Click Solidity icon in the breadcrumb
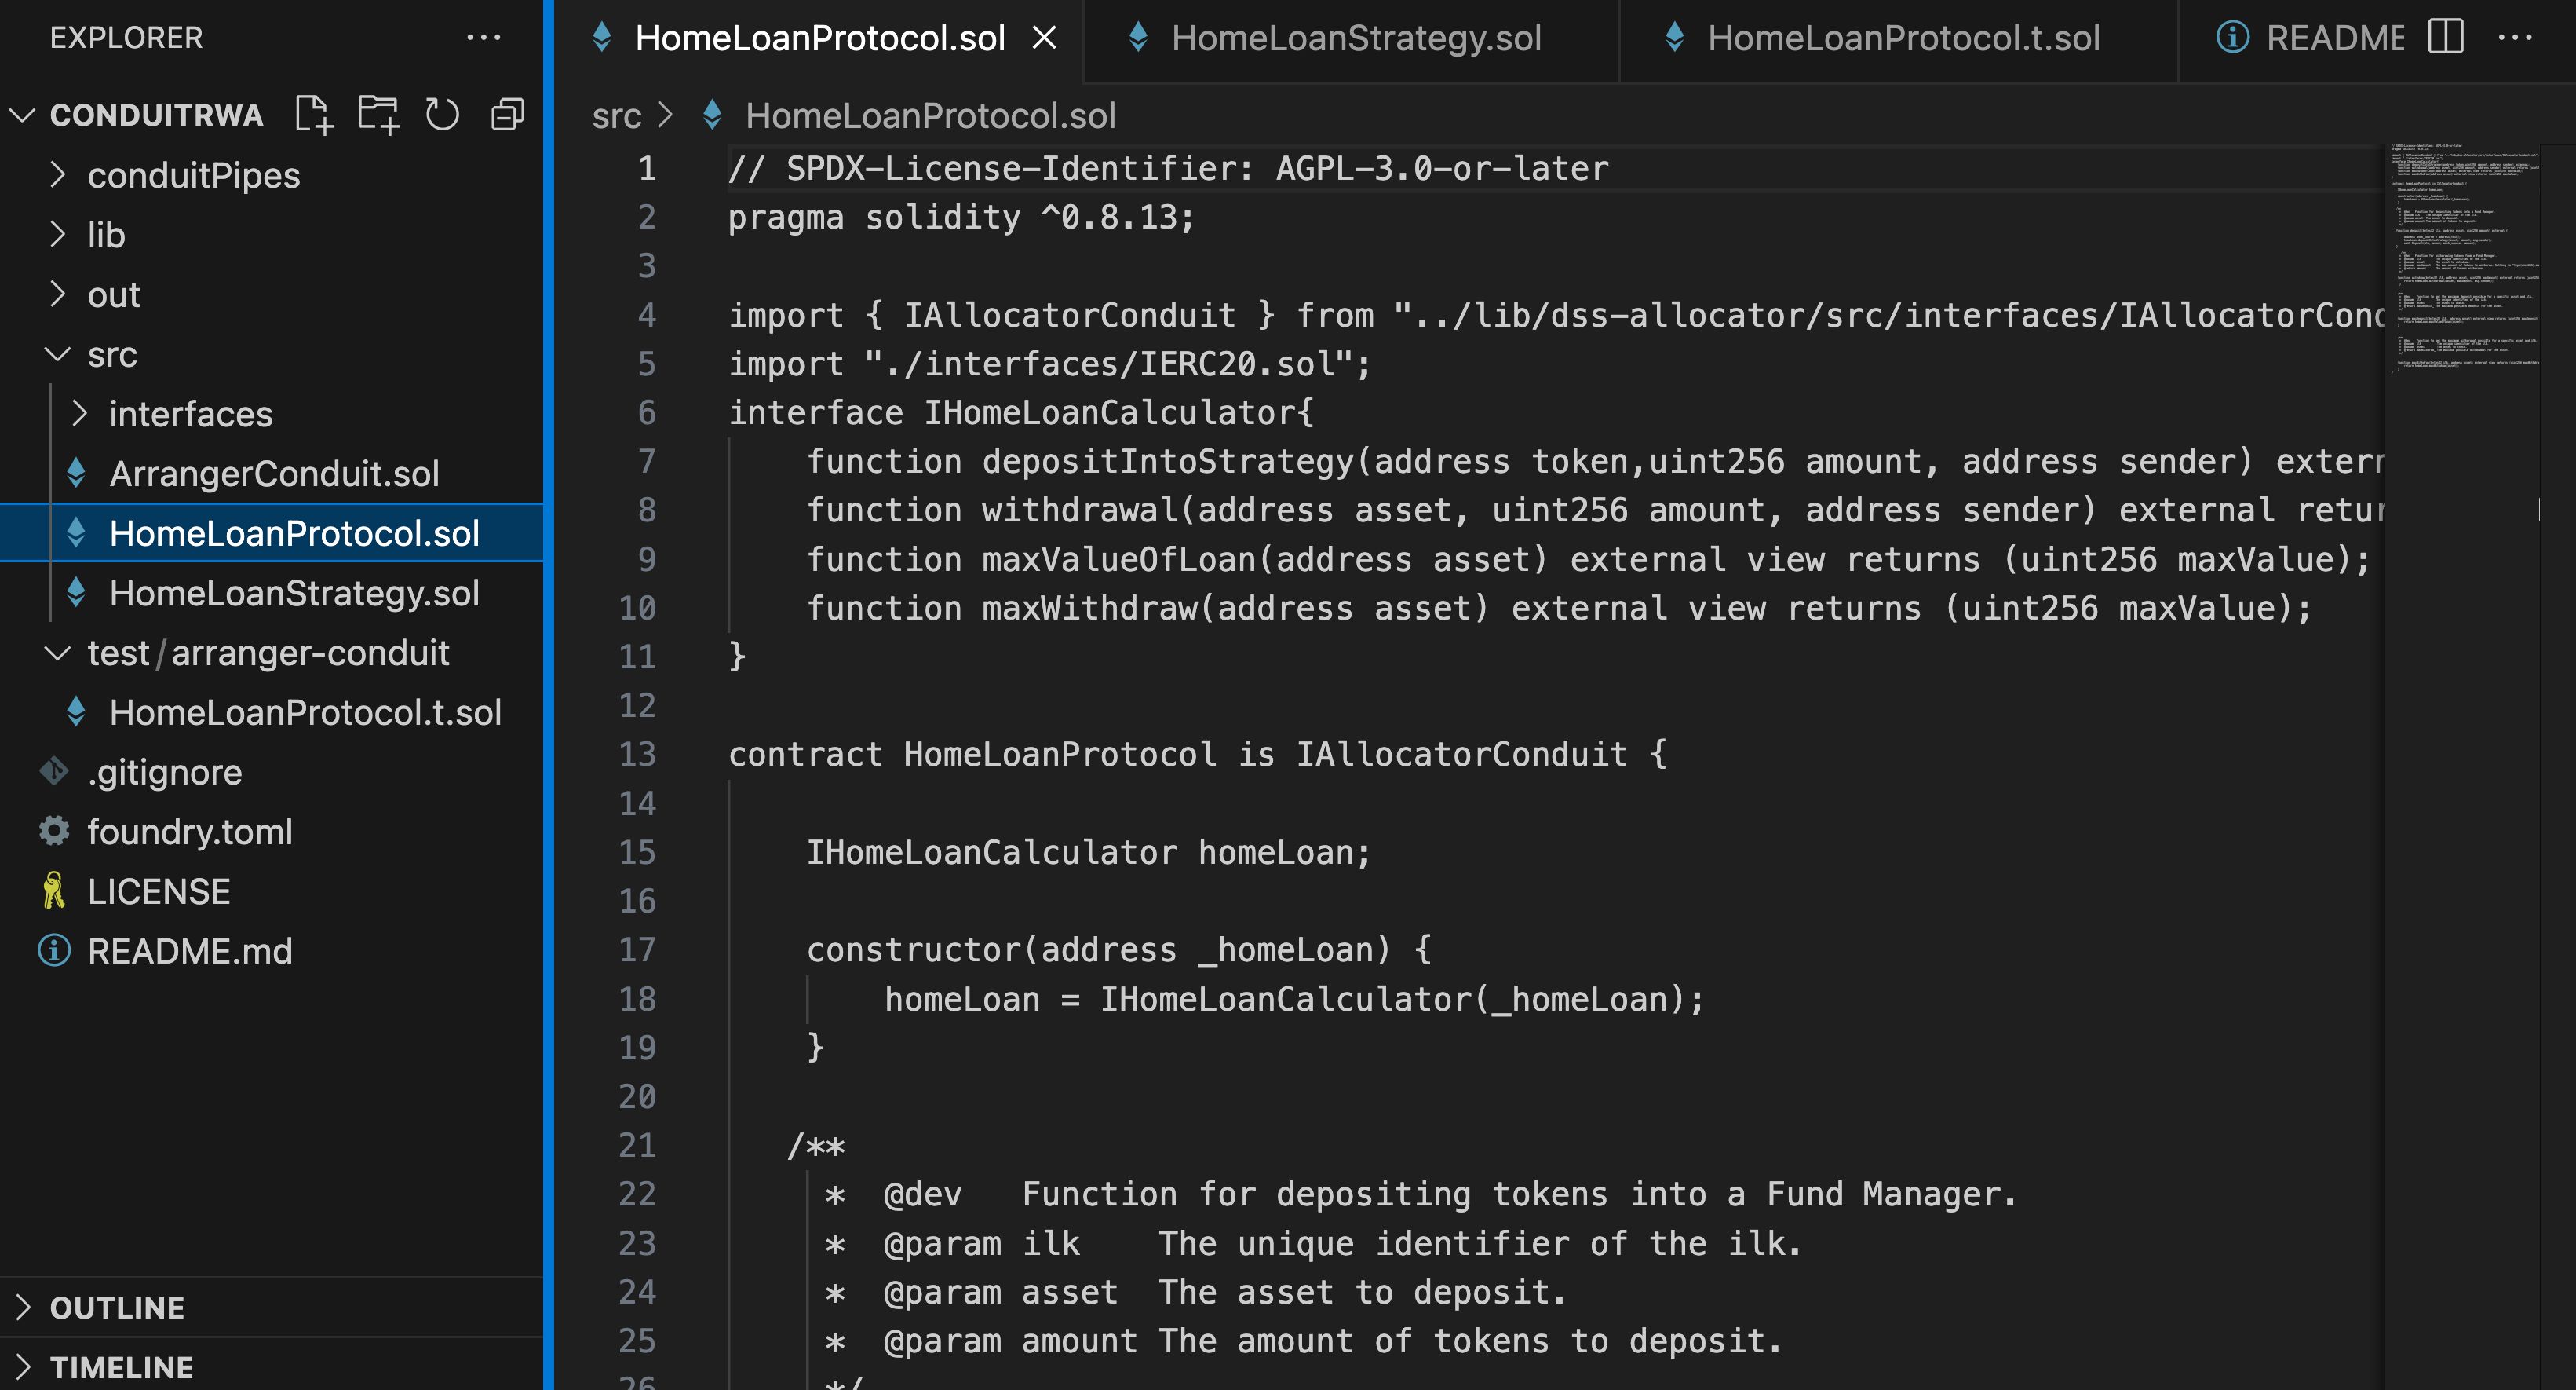The height and width of the screenshot is (1390, 2576). tap(712, 115)
